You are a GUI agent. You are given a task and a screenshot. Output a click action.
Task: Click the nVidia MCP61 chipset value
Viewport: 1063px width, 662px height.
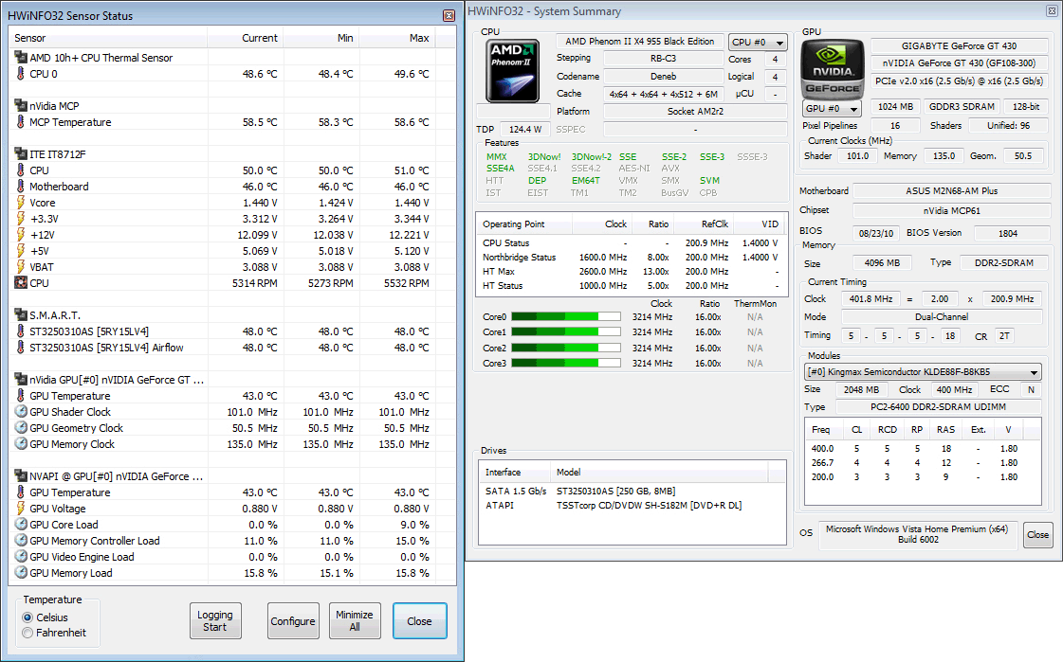[x=952, y=210]
